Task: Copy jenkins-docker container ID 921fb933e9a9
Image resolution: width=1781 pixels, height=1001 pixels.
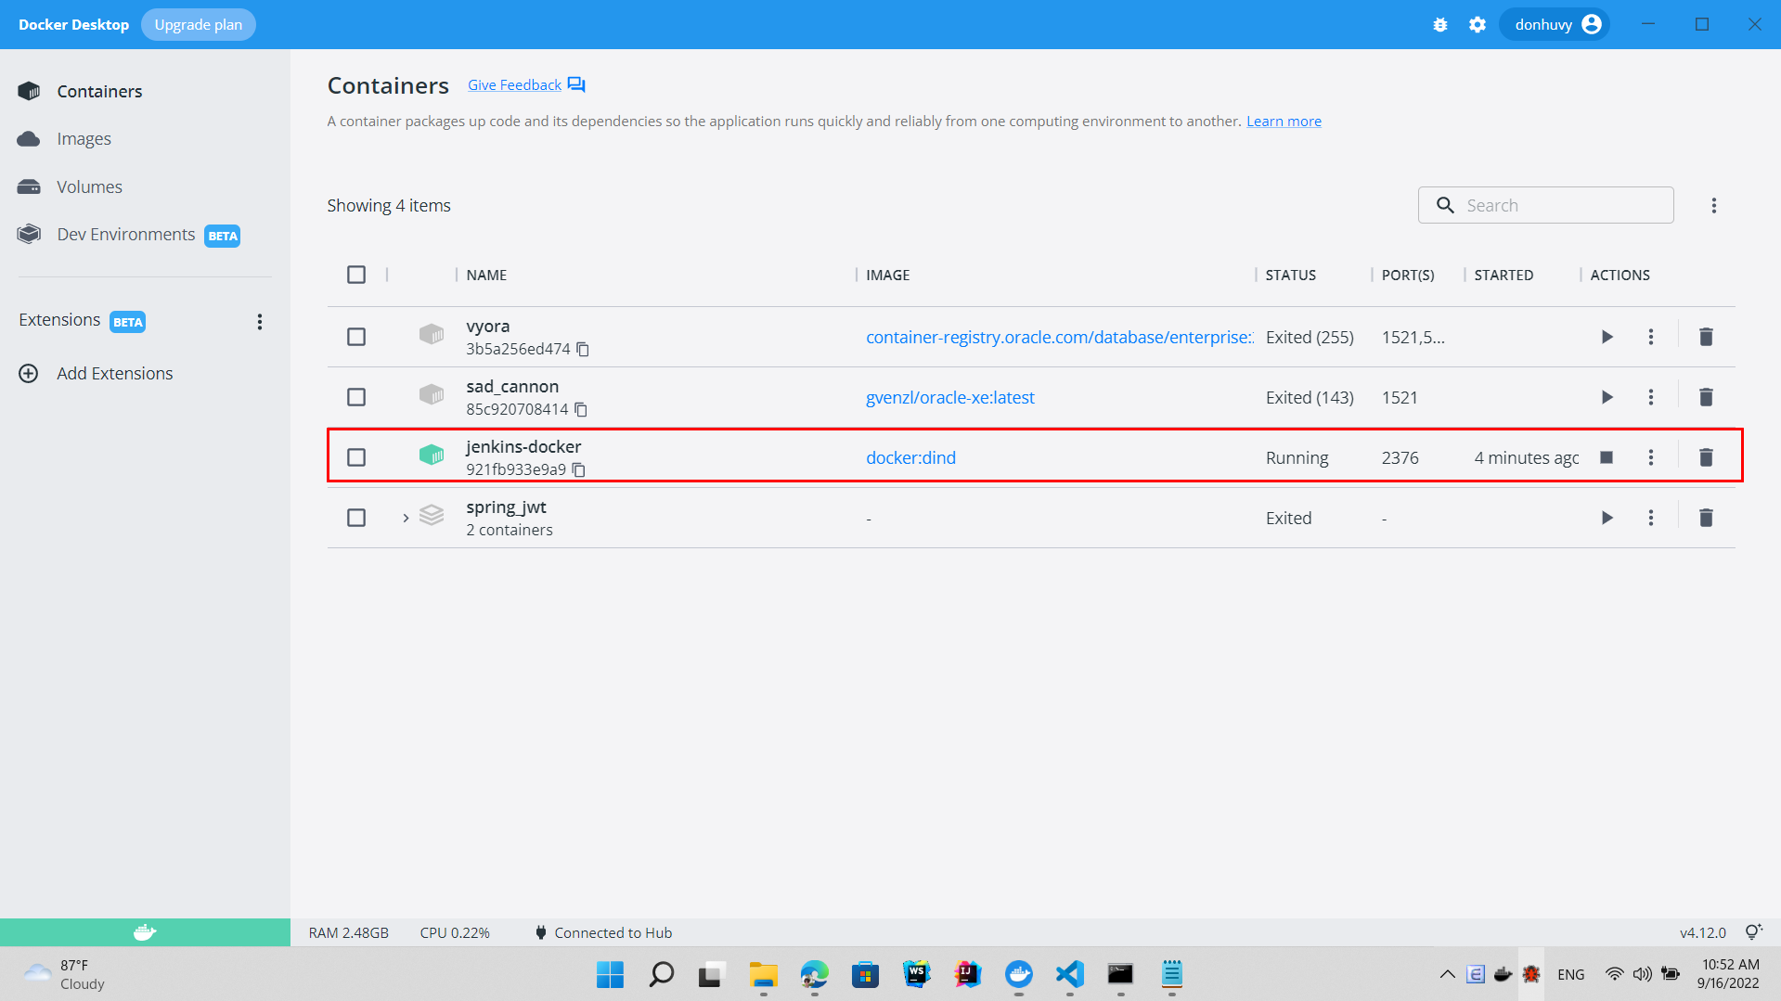Action: (x=578, y=469)
